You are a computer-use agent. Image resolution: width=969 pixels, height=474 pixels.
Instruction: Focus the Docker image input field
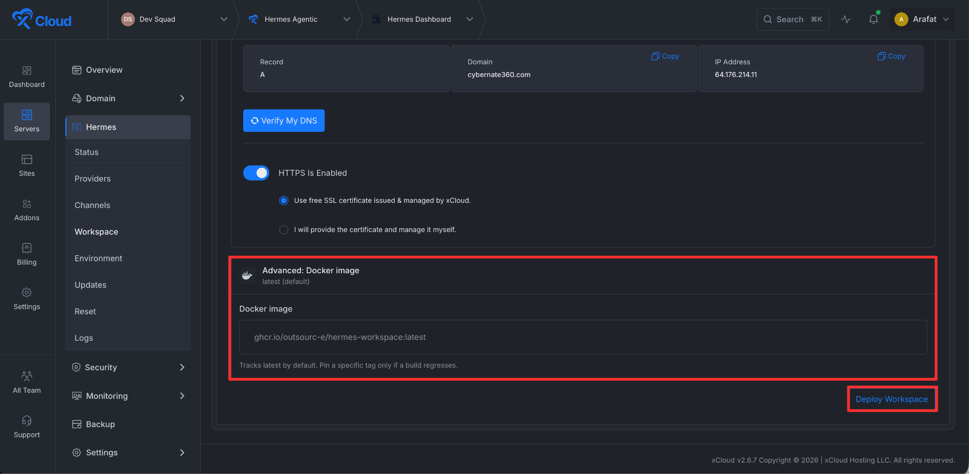(583, 337)
